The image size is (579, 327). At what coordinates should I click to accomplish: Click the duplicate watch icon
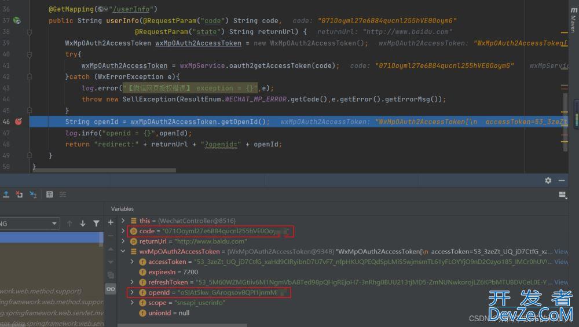coord(111,275)
